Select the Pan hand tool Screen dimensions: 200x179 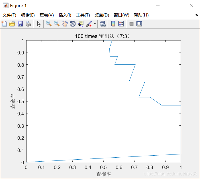coord(65,24)
